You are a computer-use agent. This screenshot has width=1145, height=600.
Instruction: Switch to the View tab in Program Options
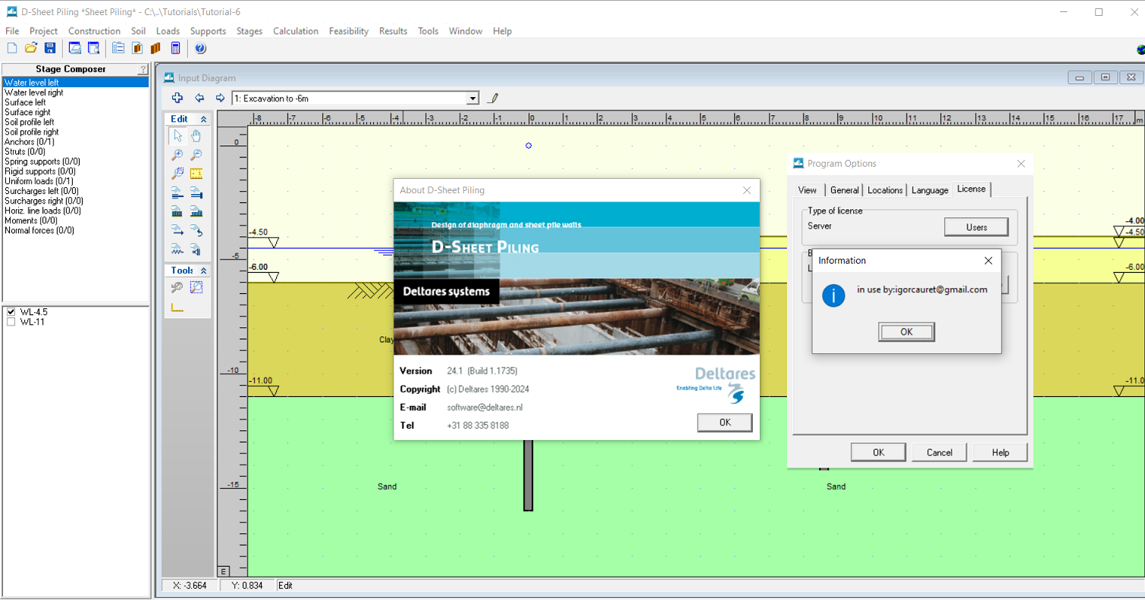pos(808,190)
